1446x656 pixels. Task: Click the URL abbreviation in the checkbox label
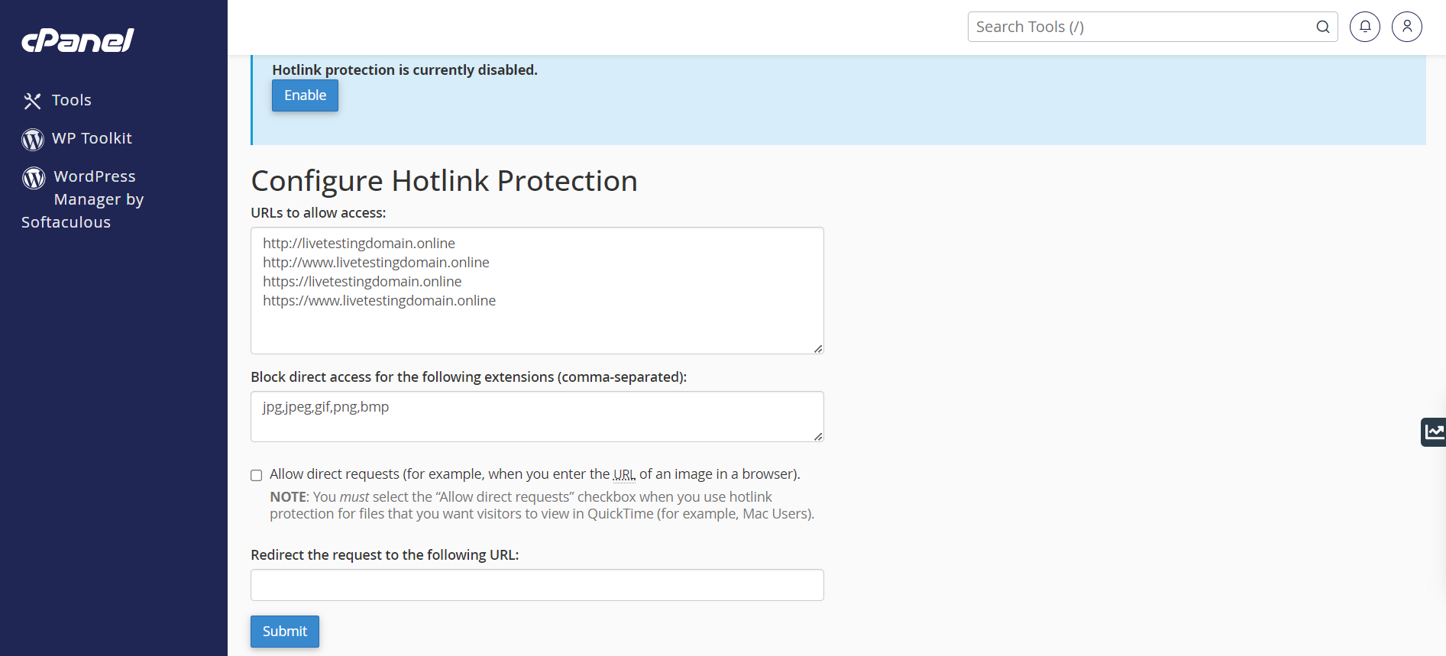pos(624,474)
